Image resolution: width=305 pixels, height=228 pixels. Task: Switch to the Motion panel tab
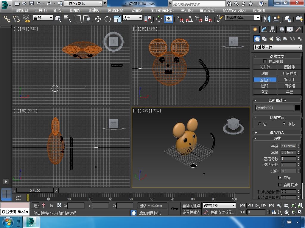pos(281,29)
